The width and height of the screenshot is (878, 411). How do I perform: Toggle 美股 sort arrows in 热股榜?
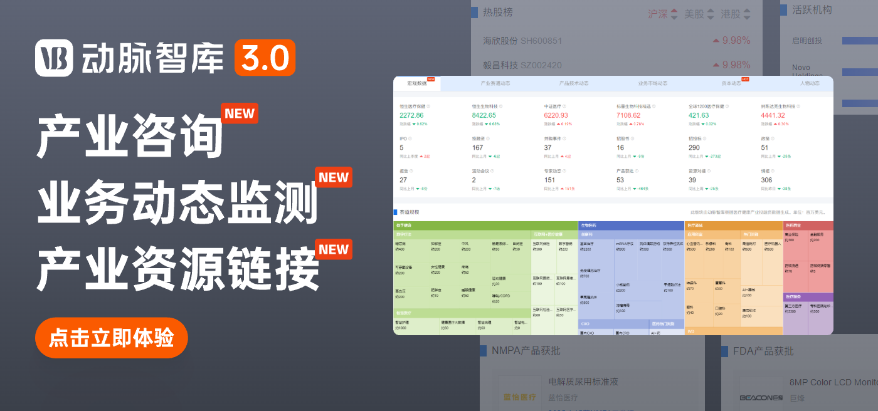710,14
